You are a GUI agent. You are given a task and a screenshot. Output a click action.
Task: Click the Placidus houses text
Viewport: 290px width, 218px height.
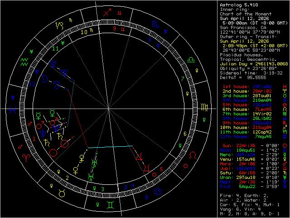click(x=241, y=54)
